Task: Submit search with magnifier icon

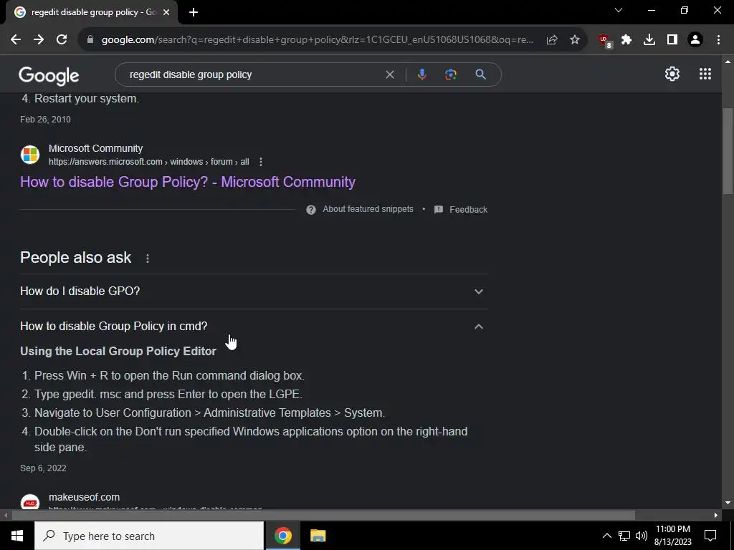Action: [x=480, y=74]
